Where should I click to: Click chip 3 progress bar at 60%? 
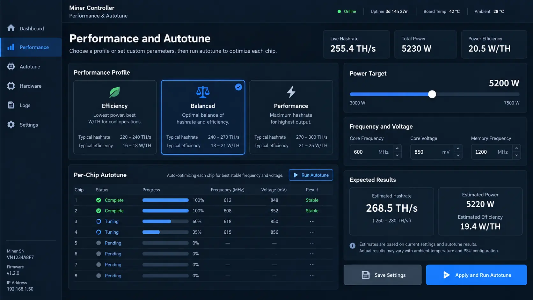click(x=165, y=221)
